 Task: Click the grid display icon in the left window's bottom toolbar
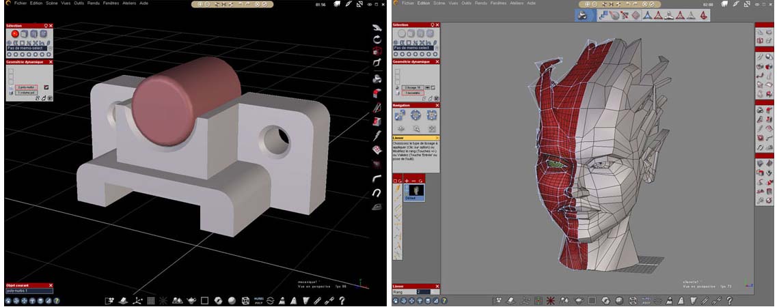click(151, 300)
